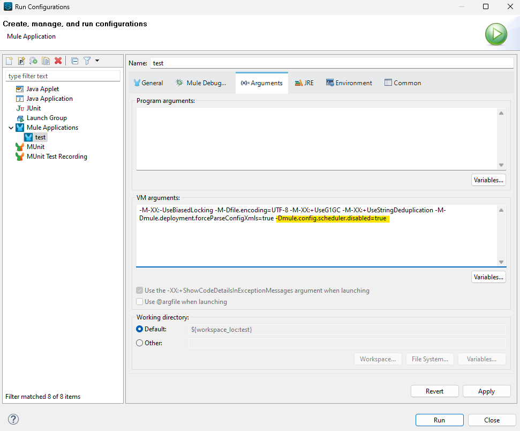Delete the selected launch configuration
This screenshot has height=431, width=520.
(x=58, y=61)
